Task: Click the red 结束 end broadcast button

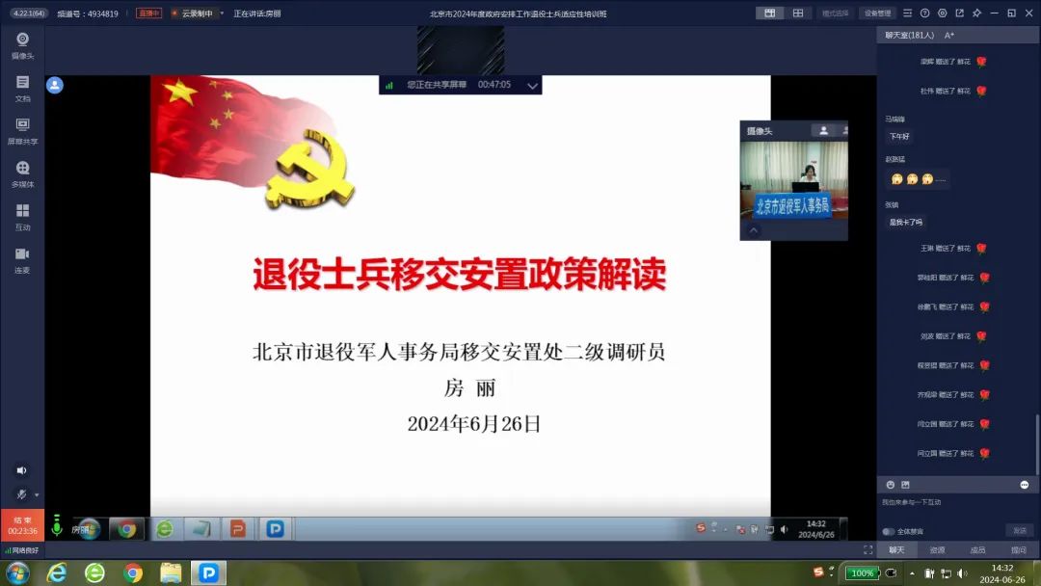Action: coord(22,525)
